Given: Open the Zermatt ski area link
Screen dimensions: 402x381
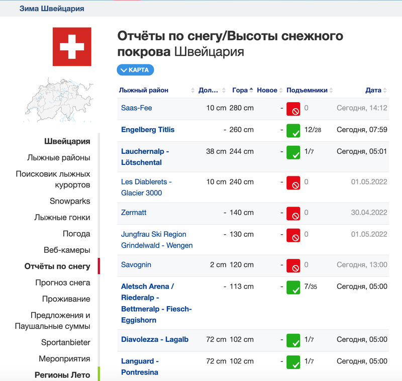Looking at the screenshot, I should tap(134, 213).
